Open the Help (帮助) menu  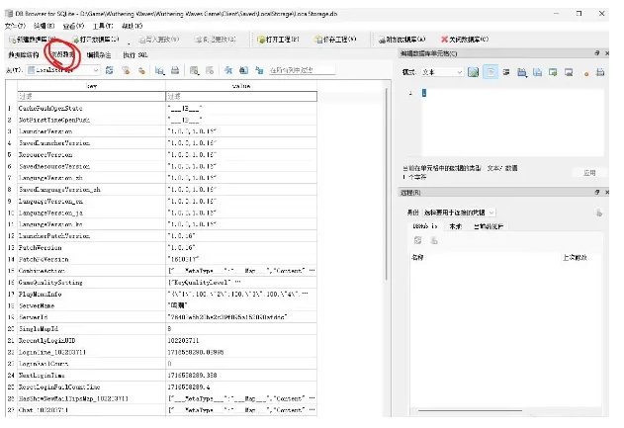(x=133, y=26)
